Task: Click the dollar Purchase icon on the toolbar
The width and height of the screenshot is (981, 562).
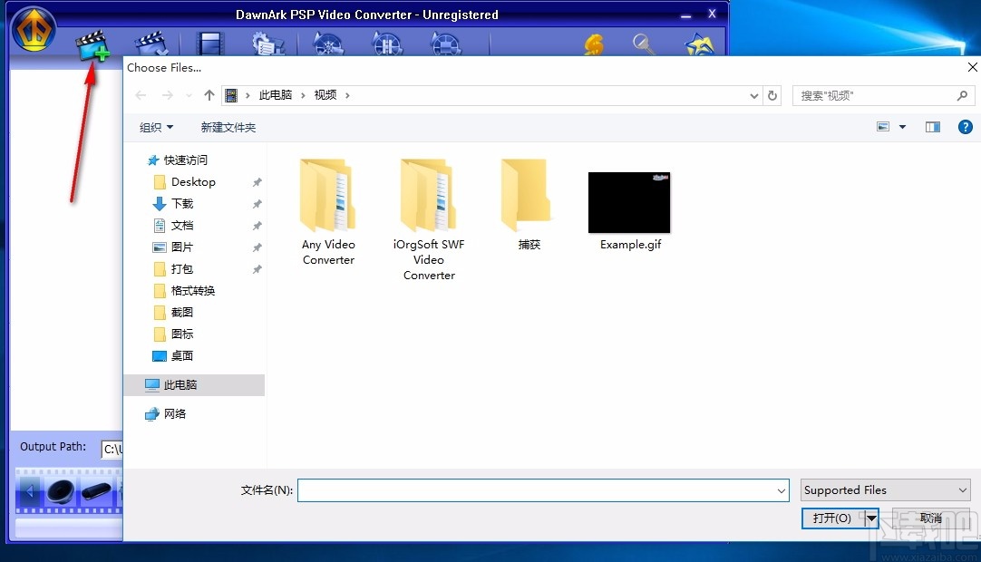Action: [x=594, y=43]
